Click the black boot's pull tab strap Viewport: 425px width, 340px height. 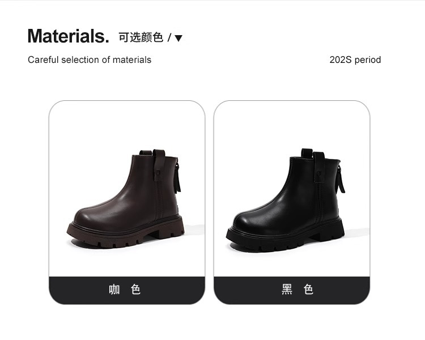click(319, 167)
